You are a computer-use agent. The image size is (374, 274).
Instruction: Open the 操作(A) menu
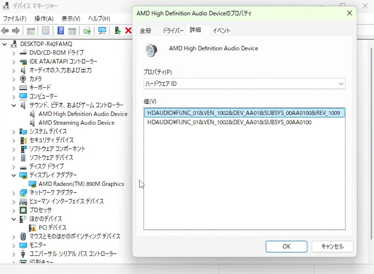(44, 19)
